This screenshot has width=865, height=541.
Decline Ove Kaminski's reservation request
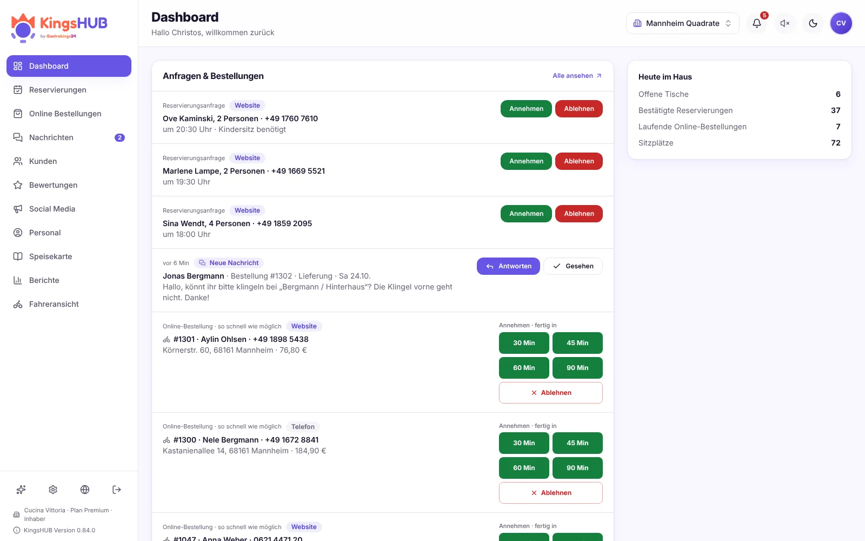(x=579, y=109)
